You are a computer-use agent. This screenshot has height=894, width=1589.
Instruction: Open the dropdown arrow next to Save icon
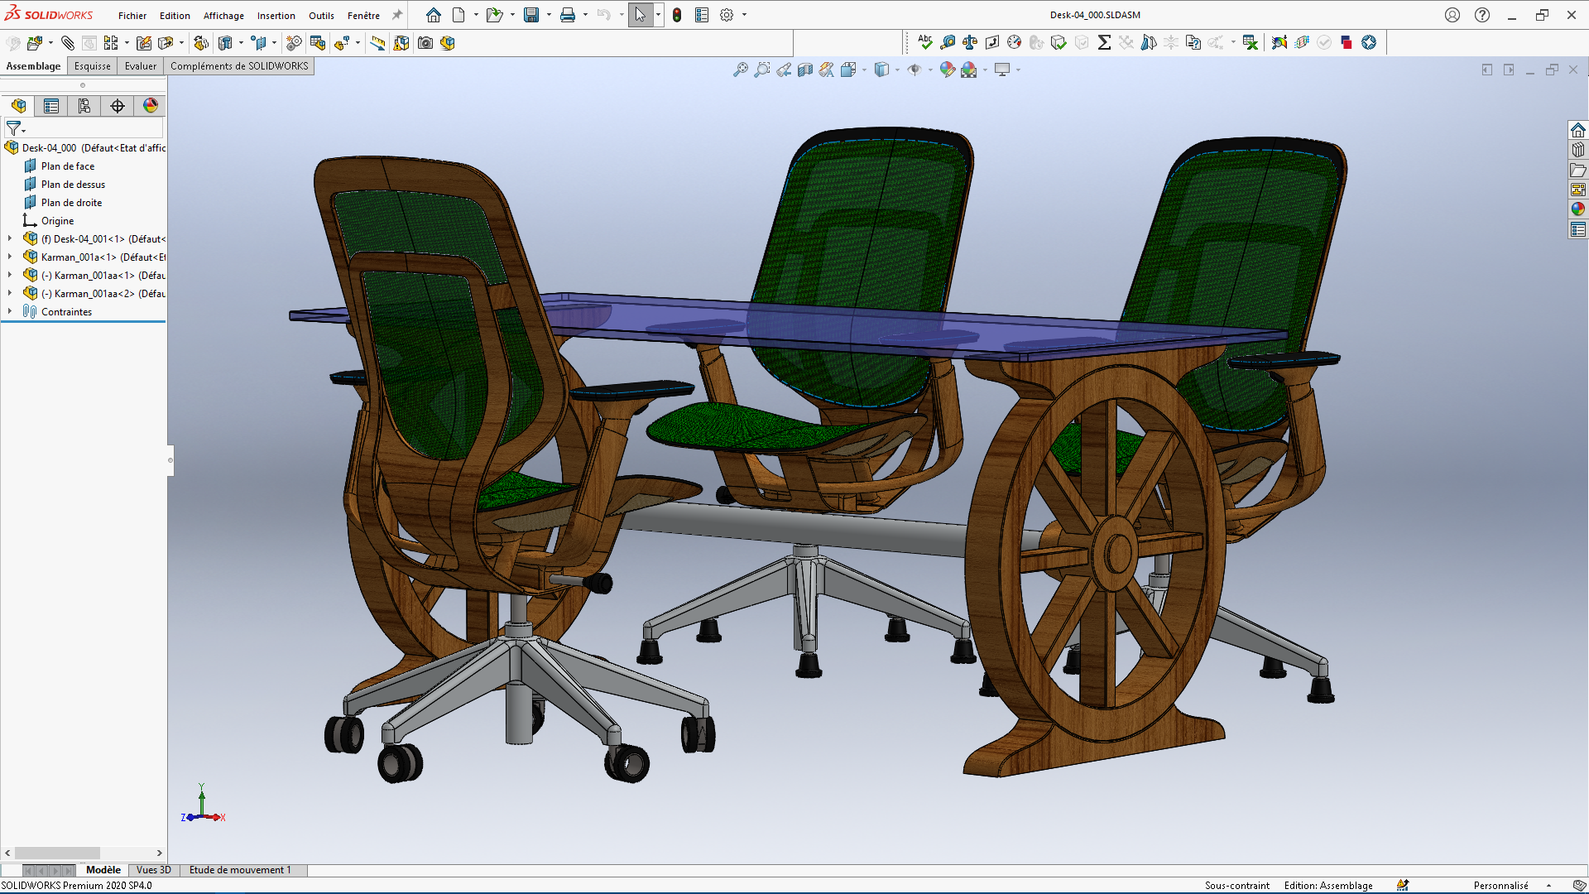coord(549,15)
